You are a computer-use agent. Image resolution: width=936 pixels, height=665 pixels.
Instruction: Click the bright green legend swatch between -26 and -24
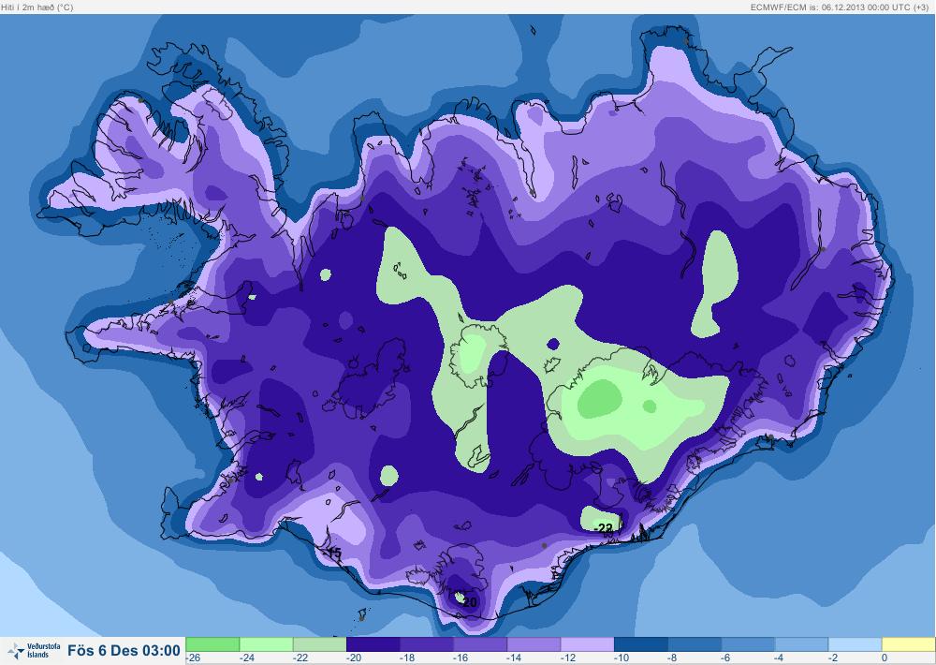click(212, 644)
